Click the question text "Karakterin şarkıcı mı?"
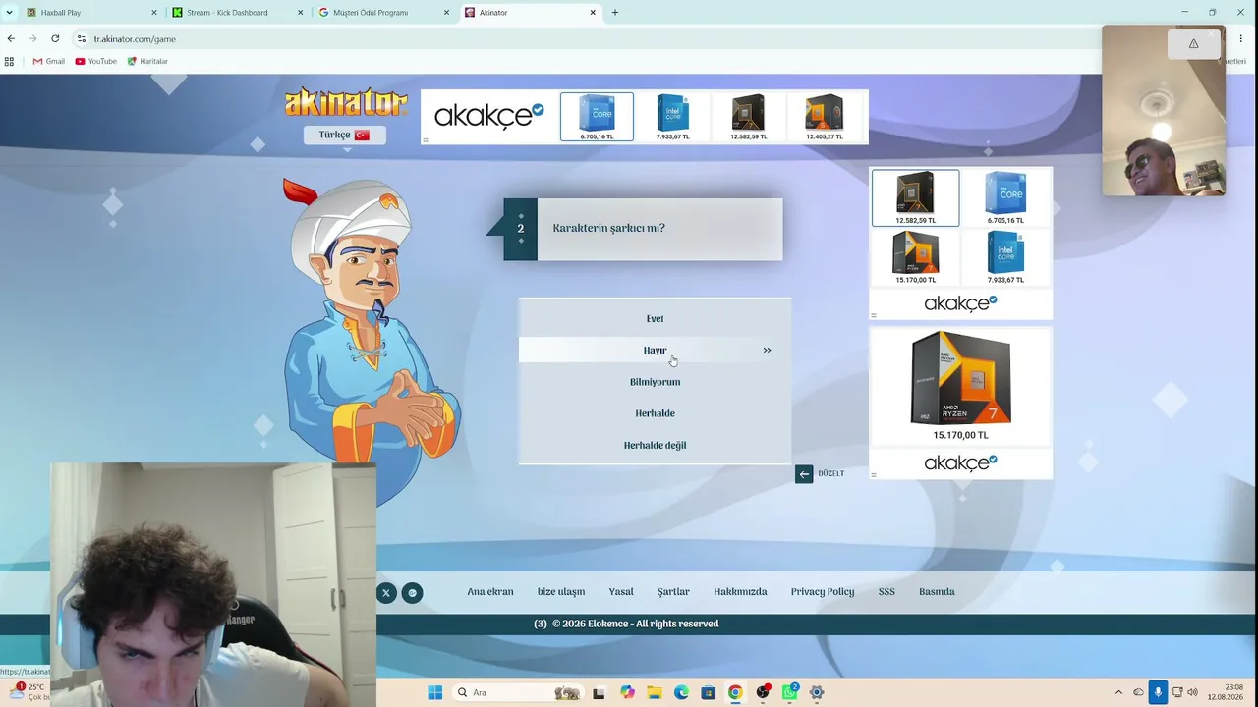 click(x=609, y=228)
